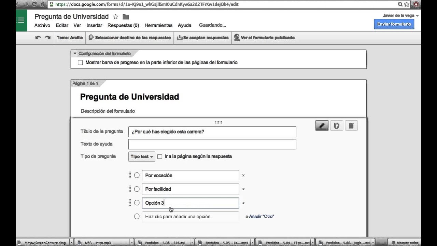Select radio button for 'Opción 3'
This screenshot has height=246, width=437.
137,203
